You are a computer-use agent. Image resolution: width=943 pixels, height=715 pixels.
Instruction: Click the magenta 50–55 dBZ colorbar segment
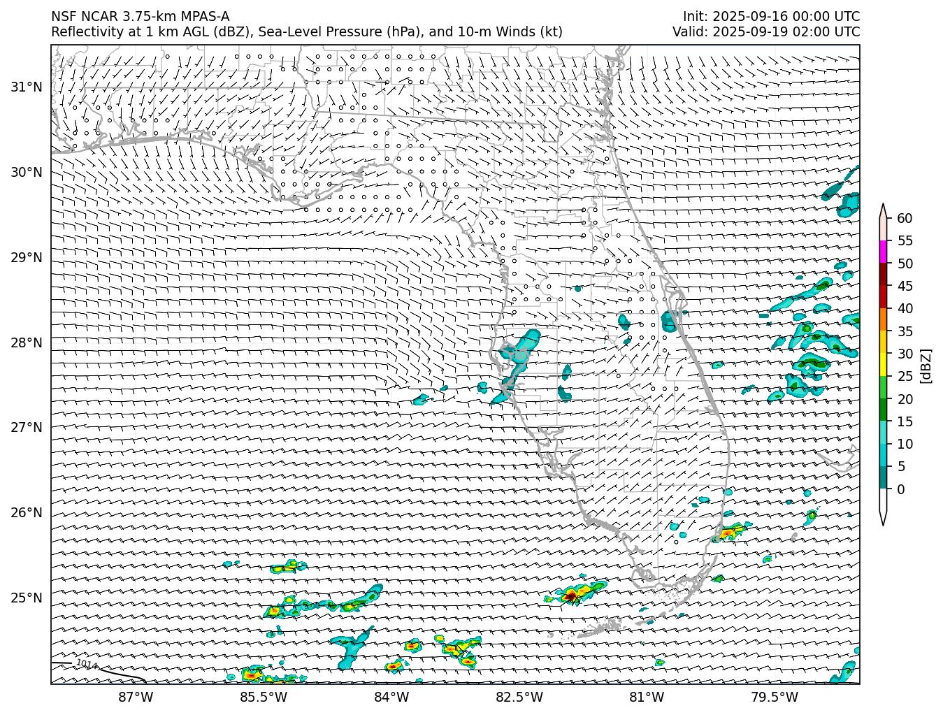[883, 252]
